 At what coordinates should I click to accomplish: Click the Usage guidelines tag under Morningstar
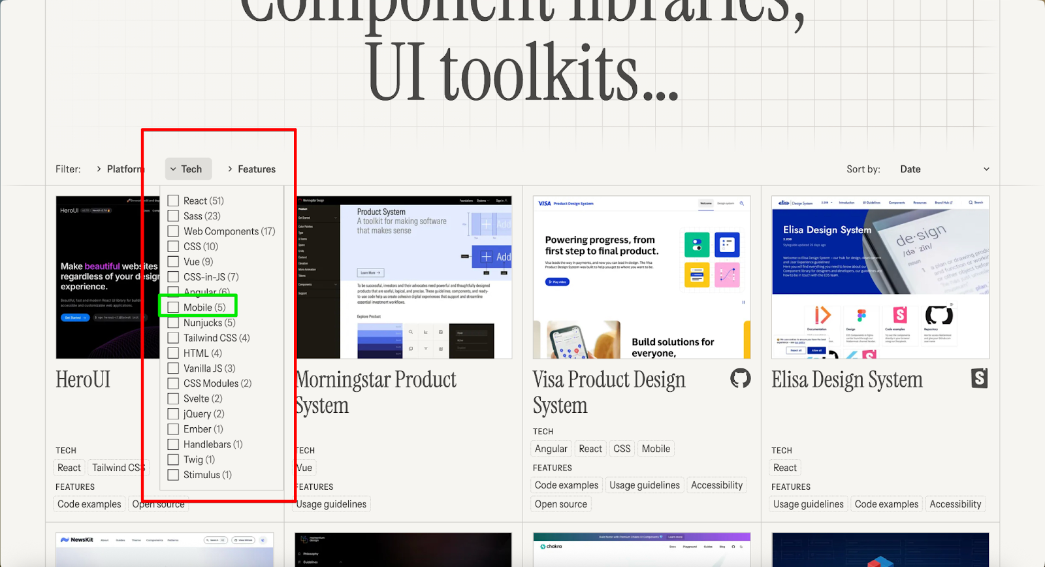pos(332,504)
